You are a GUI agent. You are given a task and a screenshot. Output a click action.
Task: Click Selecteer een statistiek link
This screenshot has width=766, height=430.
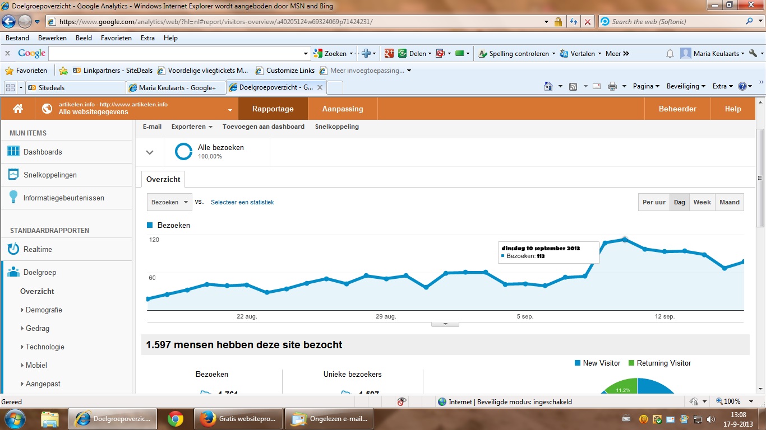click(242, 202)
